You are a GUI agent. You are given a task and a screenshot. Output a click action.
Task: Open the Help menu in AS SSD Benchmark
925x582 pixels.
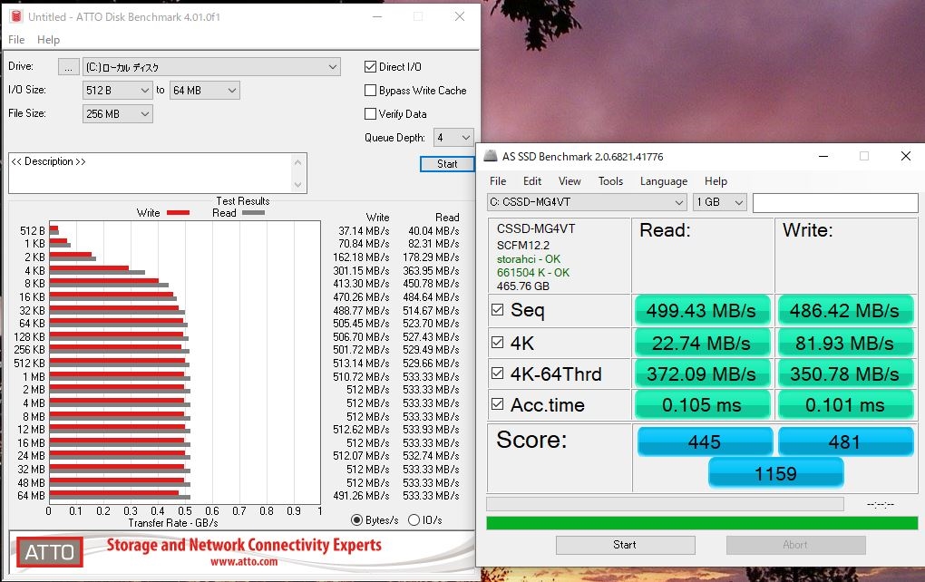pyautogui.click(x=716, y=181)
